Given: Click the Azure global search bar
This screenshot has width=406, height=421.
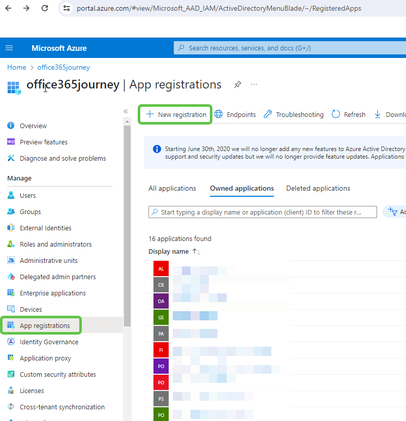Looking at the screenshot, I should [290, 48].
